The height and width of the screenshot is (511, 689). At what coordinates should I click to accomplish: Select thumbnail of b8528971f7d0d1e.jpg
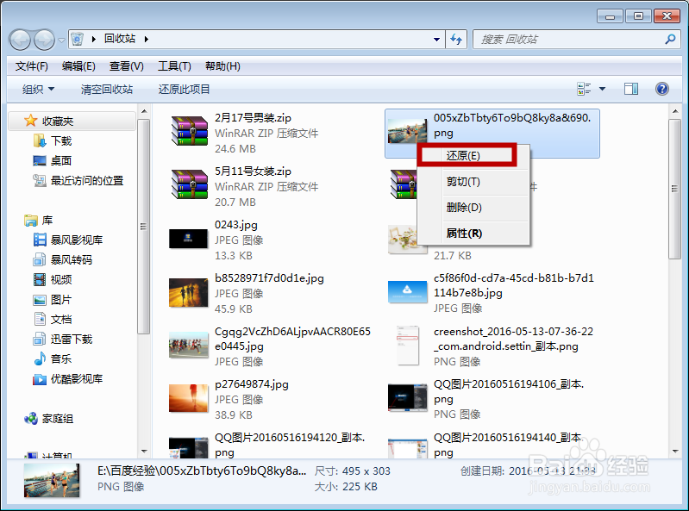pyautogui.click(x=189, y=292)
